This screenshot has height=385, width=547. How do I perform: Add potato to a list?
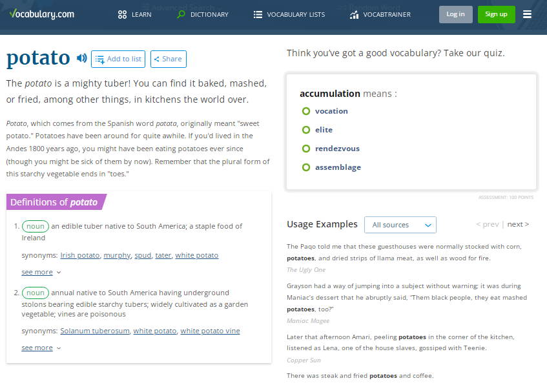click(118, 59)
